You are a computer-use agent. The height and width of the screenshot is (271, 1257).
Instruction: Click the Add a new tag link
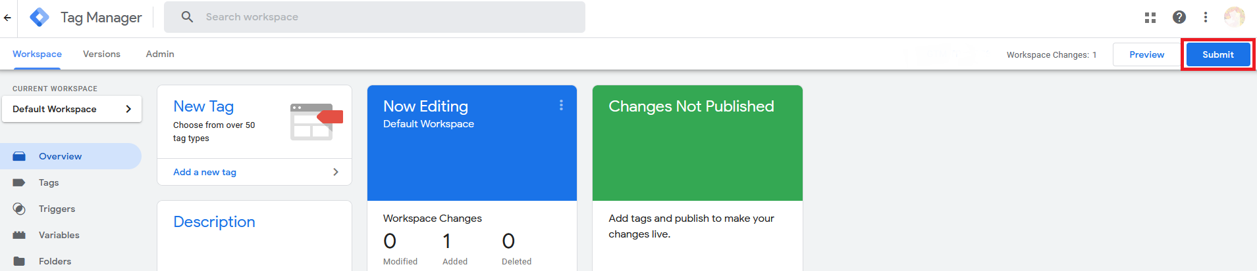(205, 172)
